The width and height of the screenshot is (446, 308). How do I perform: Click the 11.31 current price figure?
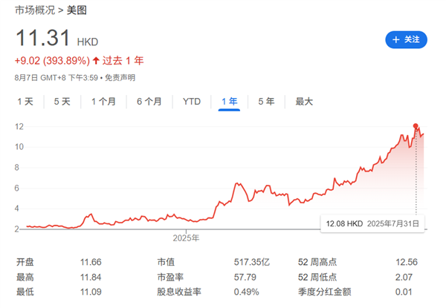(x=42, y=40)
